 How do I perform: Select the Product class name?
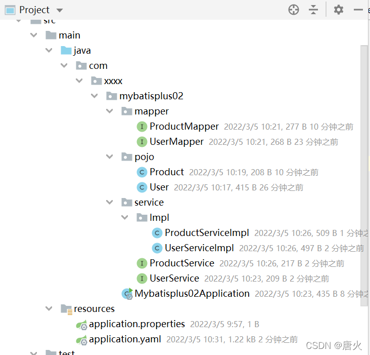coord(167,172)
